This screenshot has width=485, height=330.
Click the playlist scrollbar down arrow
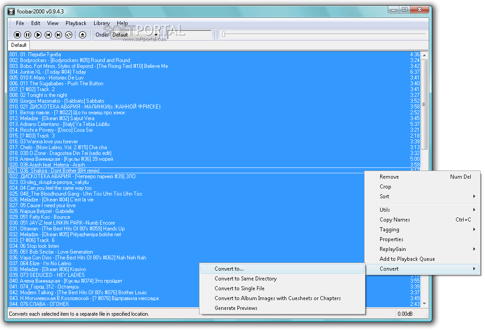click(424, 304)
